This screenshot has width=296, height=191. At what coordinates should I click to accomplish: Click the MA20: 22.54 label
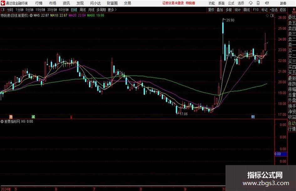click(x=77, y=15)
